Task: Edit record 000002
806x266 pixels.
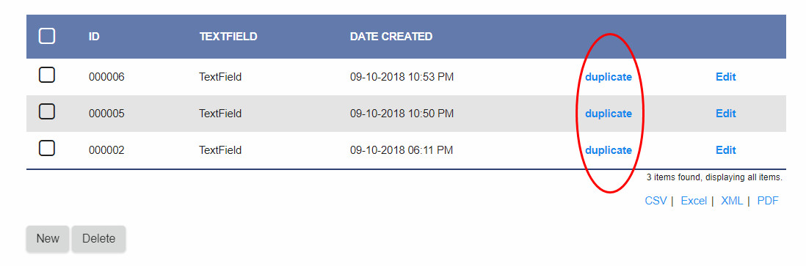Action: click(x=726, y=150)
